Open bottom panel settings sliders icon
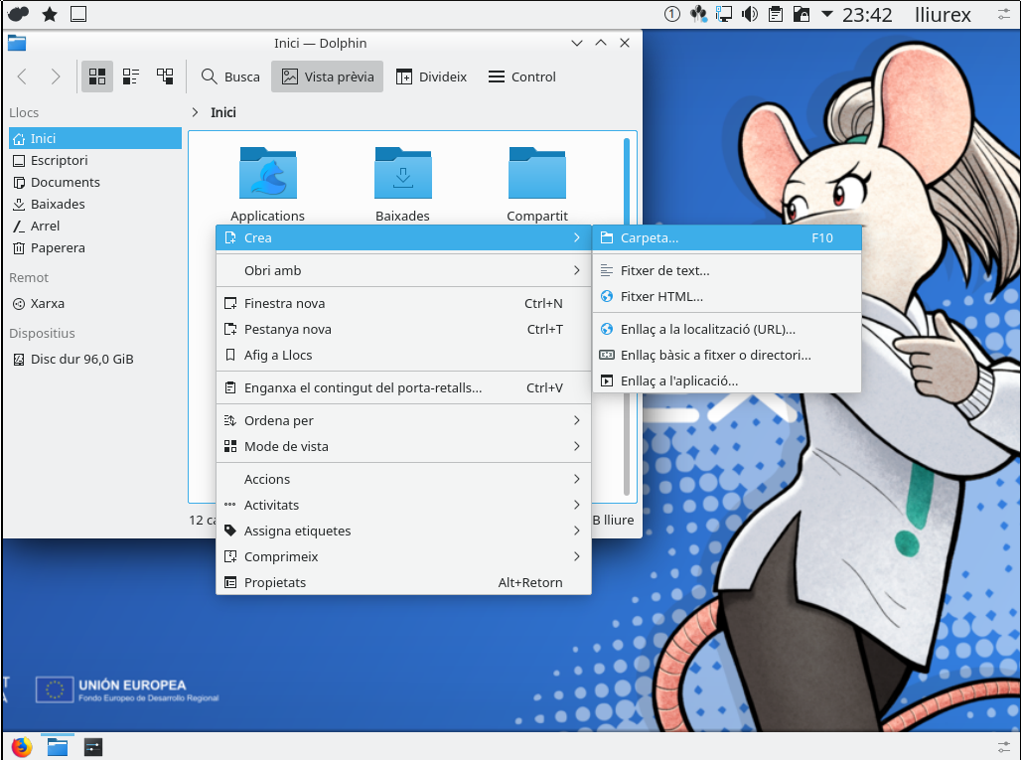The image size is (1021, 760). [1003, 747]
